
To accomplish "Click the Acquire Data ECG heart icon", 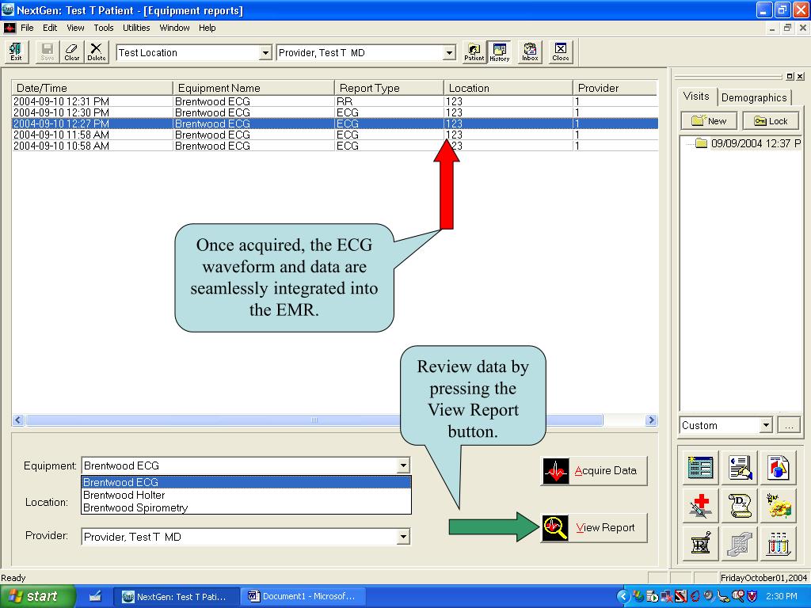I will (x=556, y=471).
